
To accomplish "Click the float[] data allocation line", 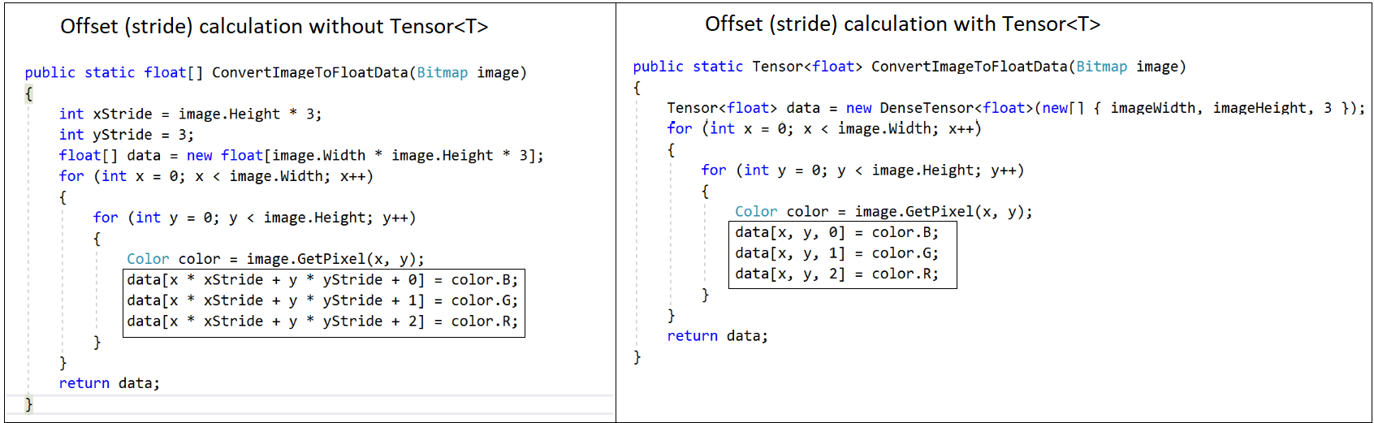I will coord(301,155).
